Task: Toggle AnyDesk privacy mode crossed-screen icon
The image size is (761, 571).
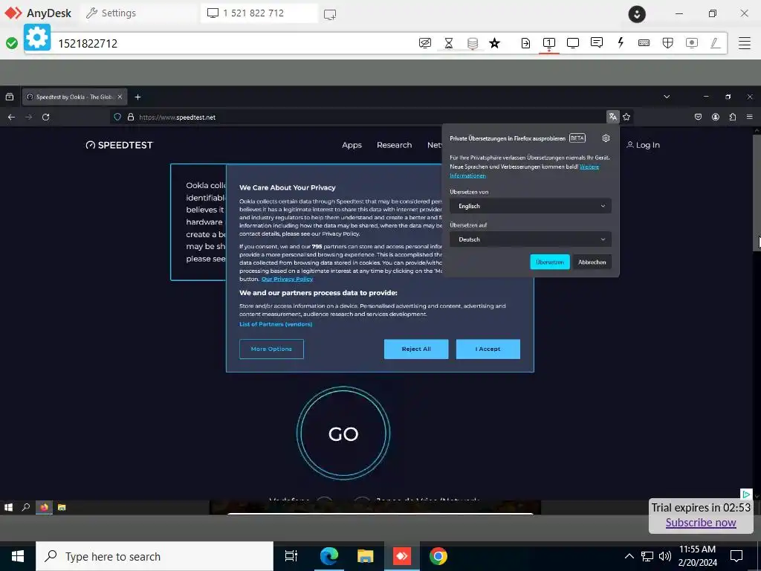Action: pyautogui.click(x=424, y=43)
